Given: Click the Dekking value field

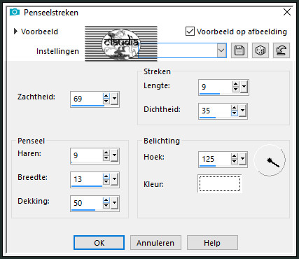Looking at the screenshot, I should pyautogui.click(x=87, y=203).
